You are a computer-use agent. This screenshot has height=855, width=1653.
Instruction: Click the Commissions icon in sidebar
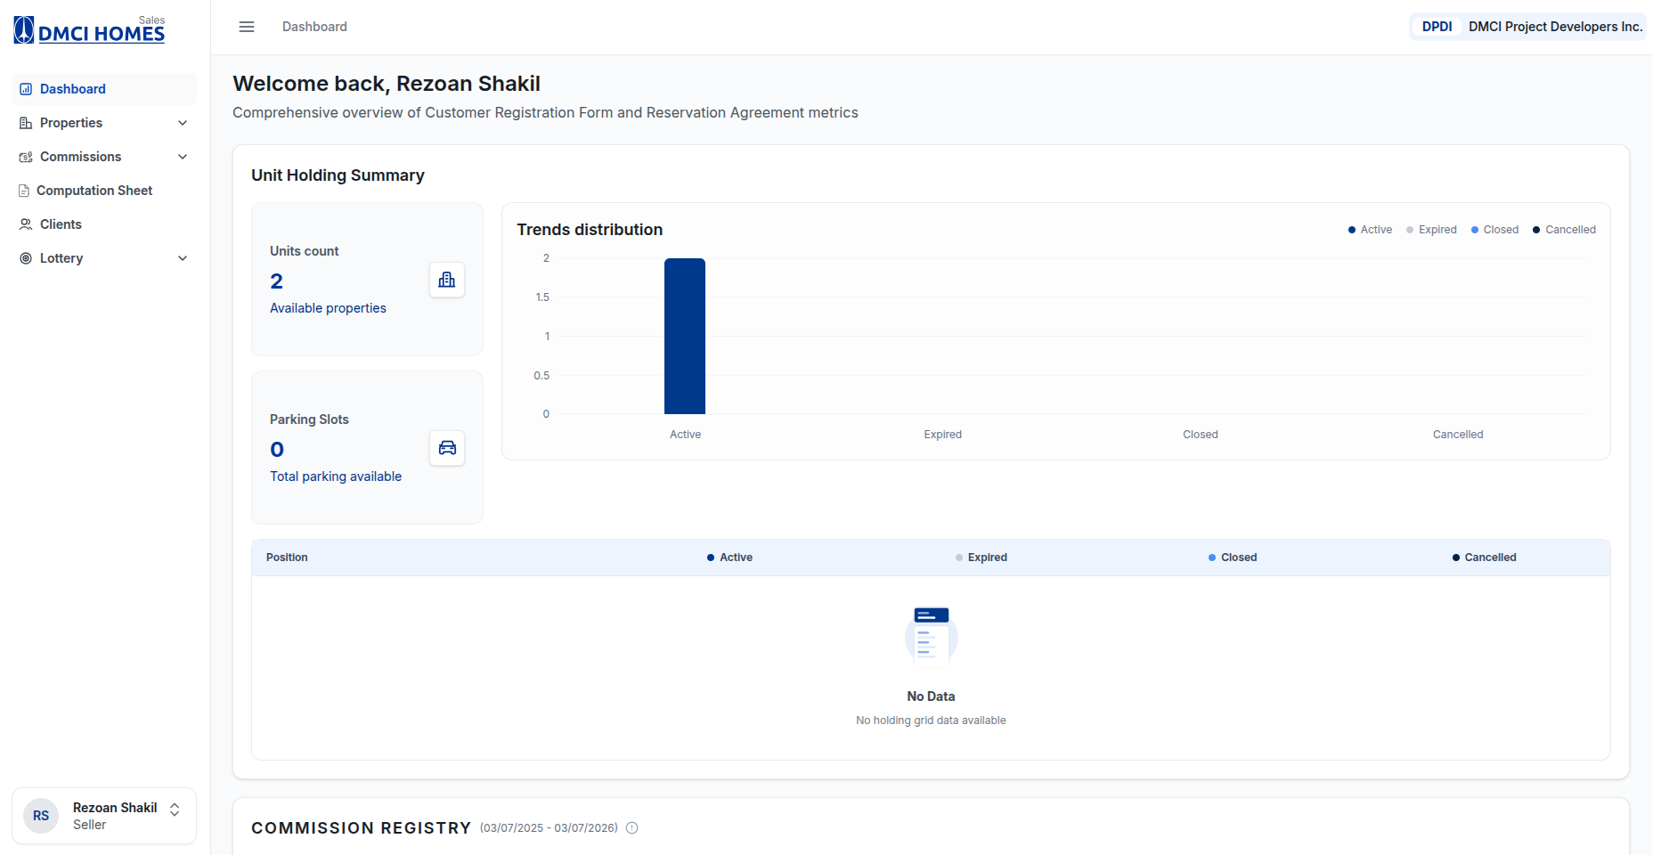pyautogui.click(x=26, y=157)
